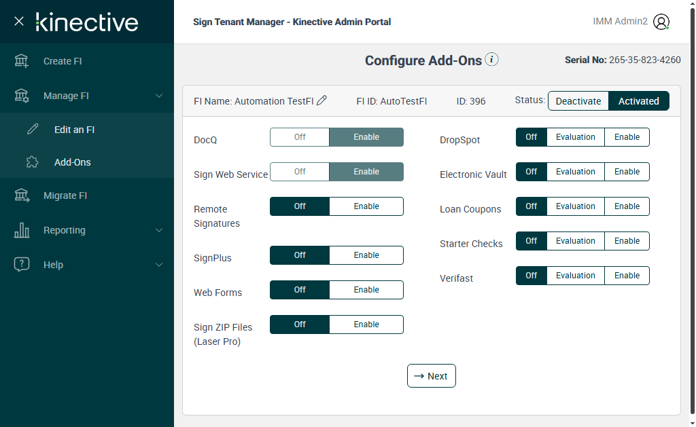Click the Migrate FI bank arrow icon
The image size is (696, 427).
(x=22, y=196)
